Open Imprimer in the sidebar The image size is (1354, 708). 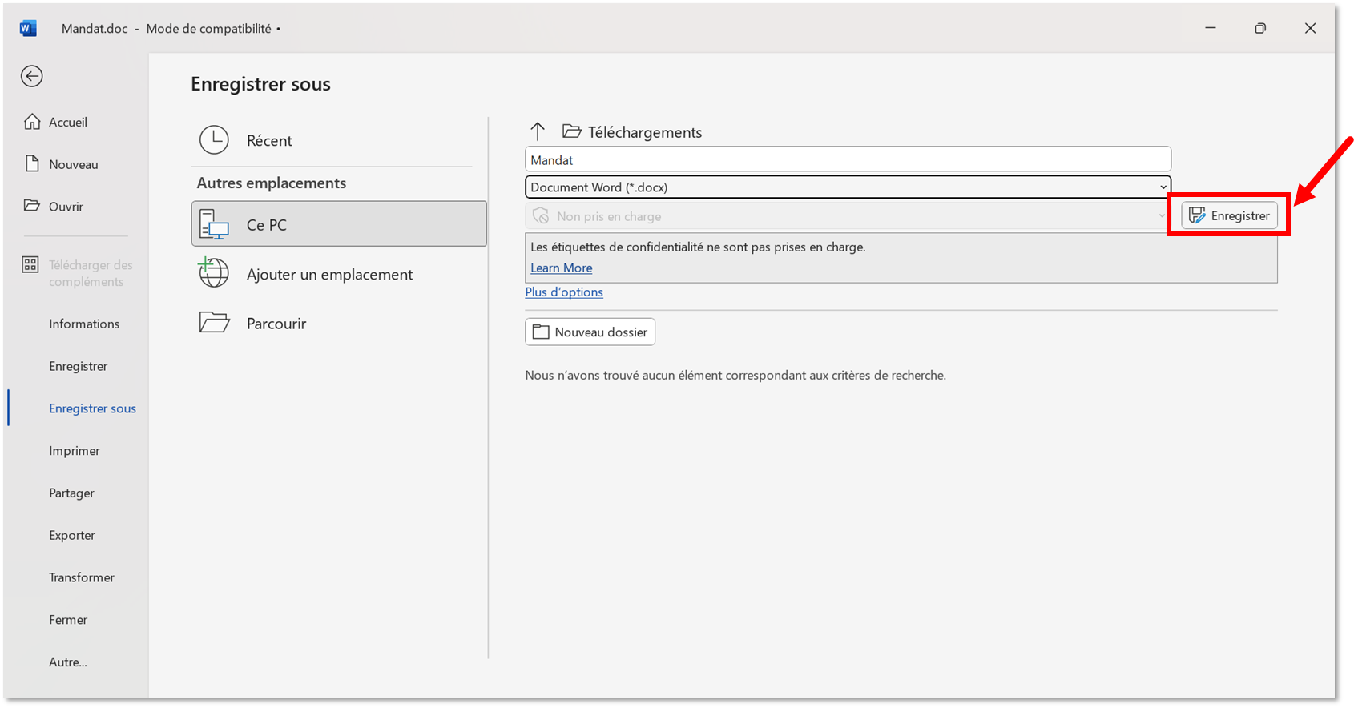75,451
